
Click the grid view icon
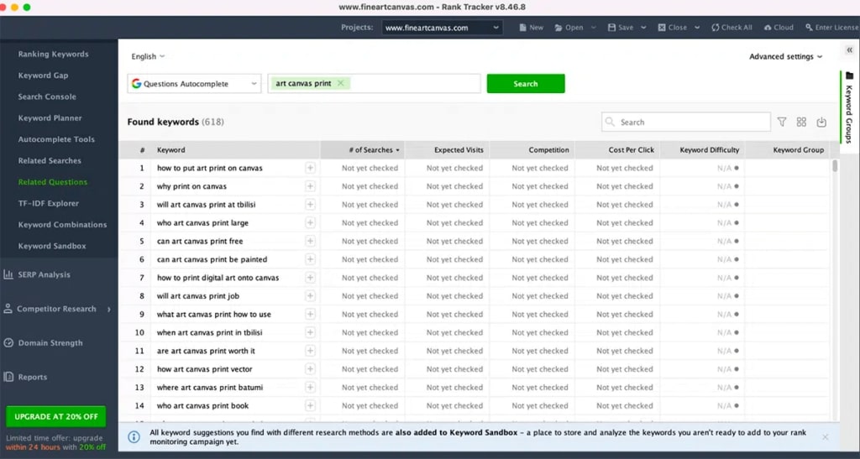[801, 123]
